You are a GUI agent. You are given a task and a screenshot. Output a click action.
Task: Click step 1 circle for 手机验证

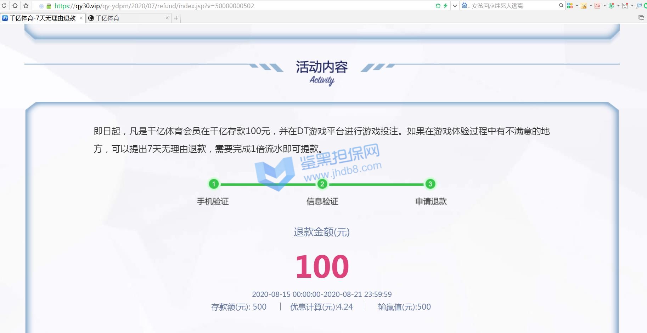tap(214, 184)
